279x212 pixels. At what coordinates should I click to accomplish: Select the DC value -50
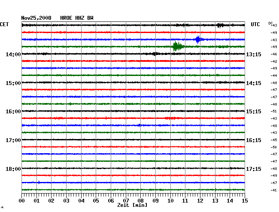pos(274,147)
